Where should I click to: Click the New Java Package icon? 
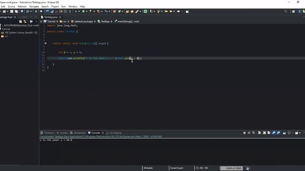point(114,11)
